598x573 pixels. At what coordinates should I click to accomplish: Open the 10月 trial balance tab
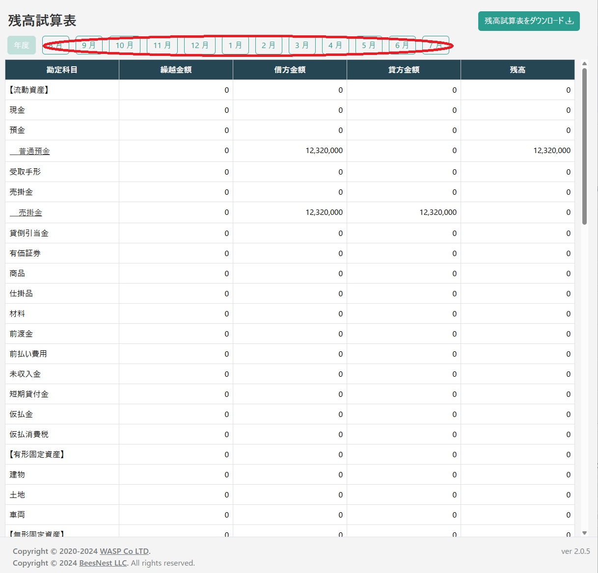[124, 45]
